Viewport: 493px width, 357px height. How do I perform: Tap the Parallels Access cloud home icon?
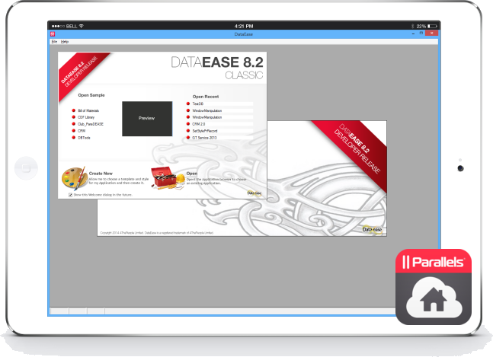coord(434,287)
